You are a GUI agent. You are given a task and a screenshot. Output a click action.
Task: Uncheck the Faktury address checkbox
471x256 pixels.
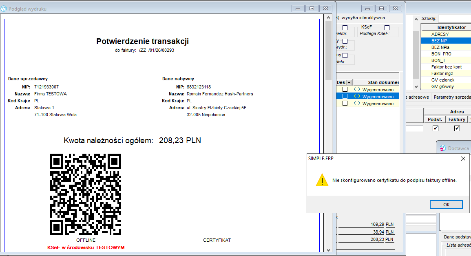tap(457, 128)
